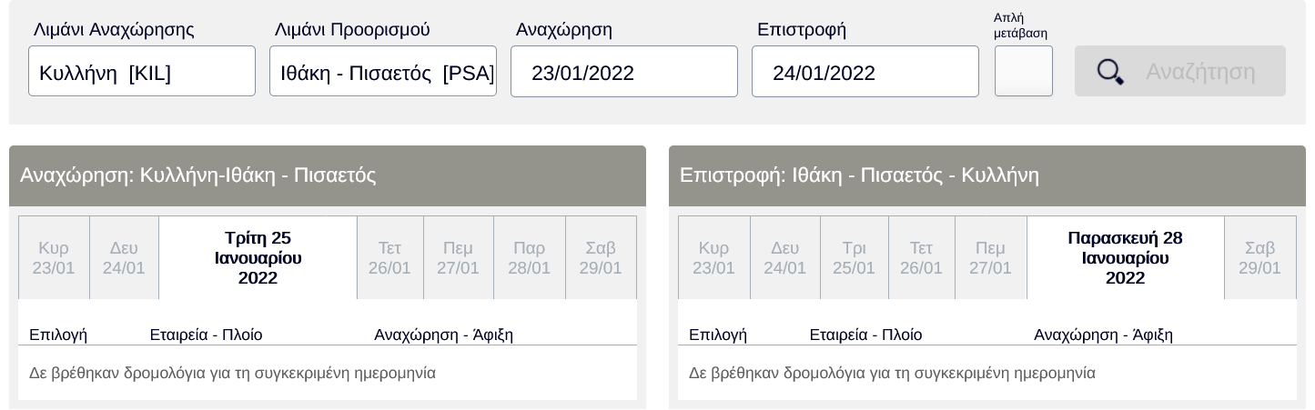Viewport: 1315px width, 410px height.
Task: Select return tab Τετ 26/01
Action: pos(921,258)
